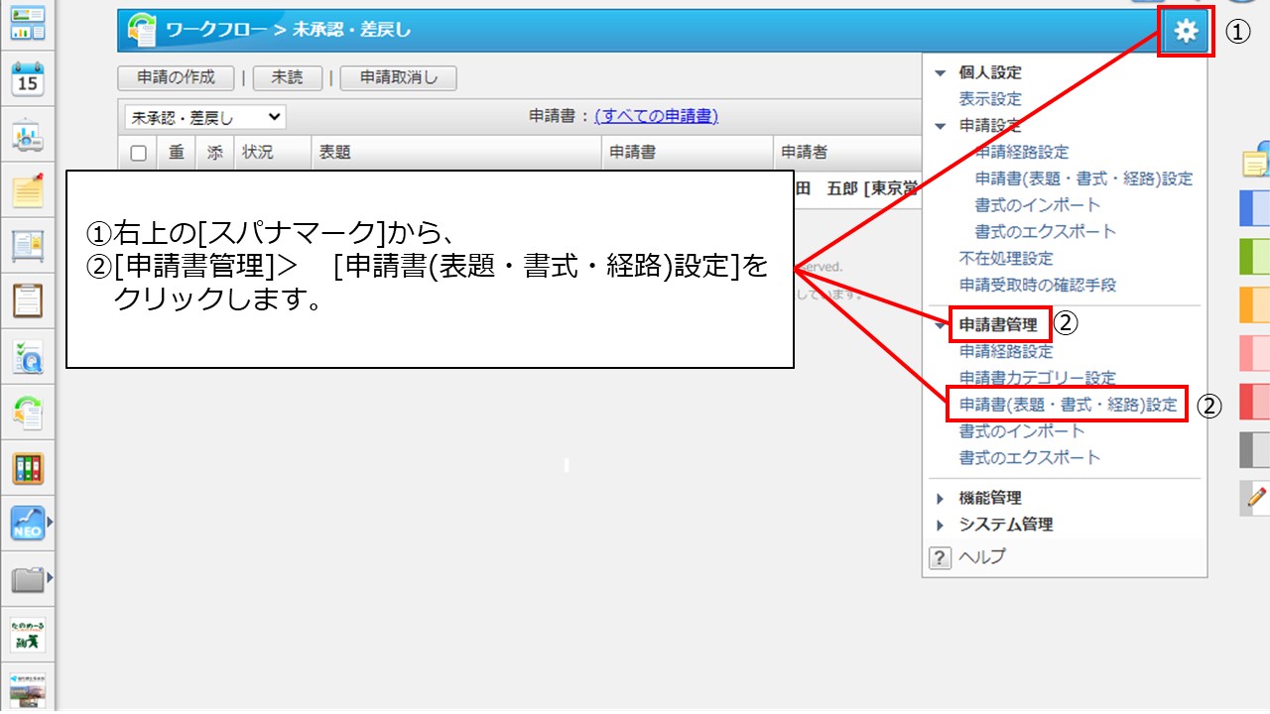Viewport: 1270px width, 714px height.
Task: Click the blue NEO icon in sidebar
Action: (x=28, y=522)
